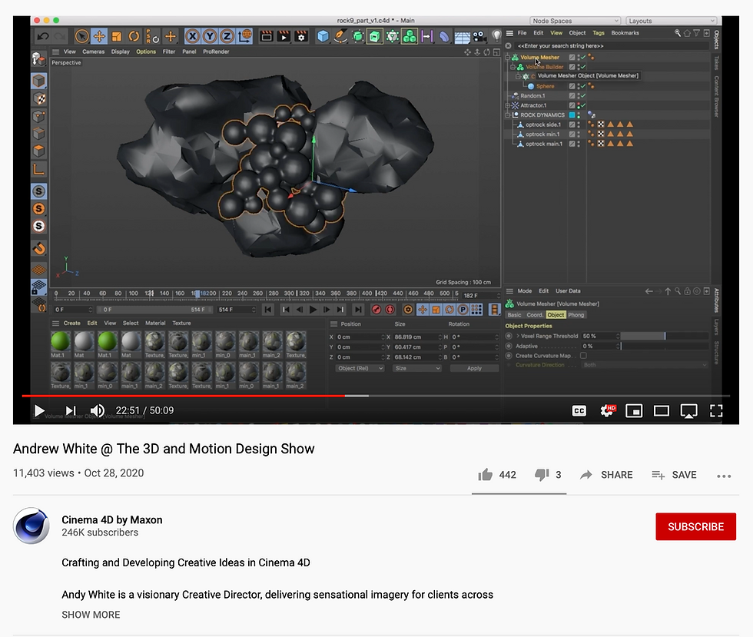Toggle Voxel Range Threshold animation dot
Image resolution: width=753 pixels, height=637 pixels.
509,337
